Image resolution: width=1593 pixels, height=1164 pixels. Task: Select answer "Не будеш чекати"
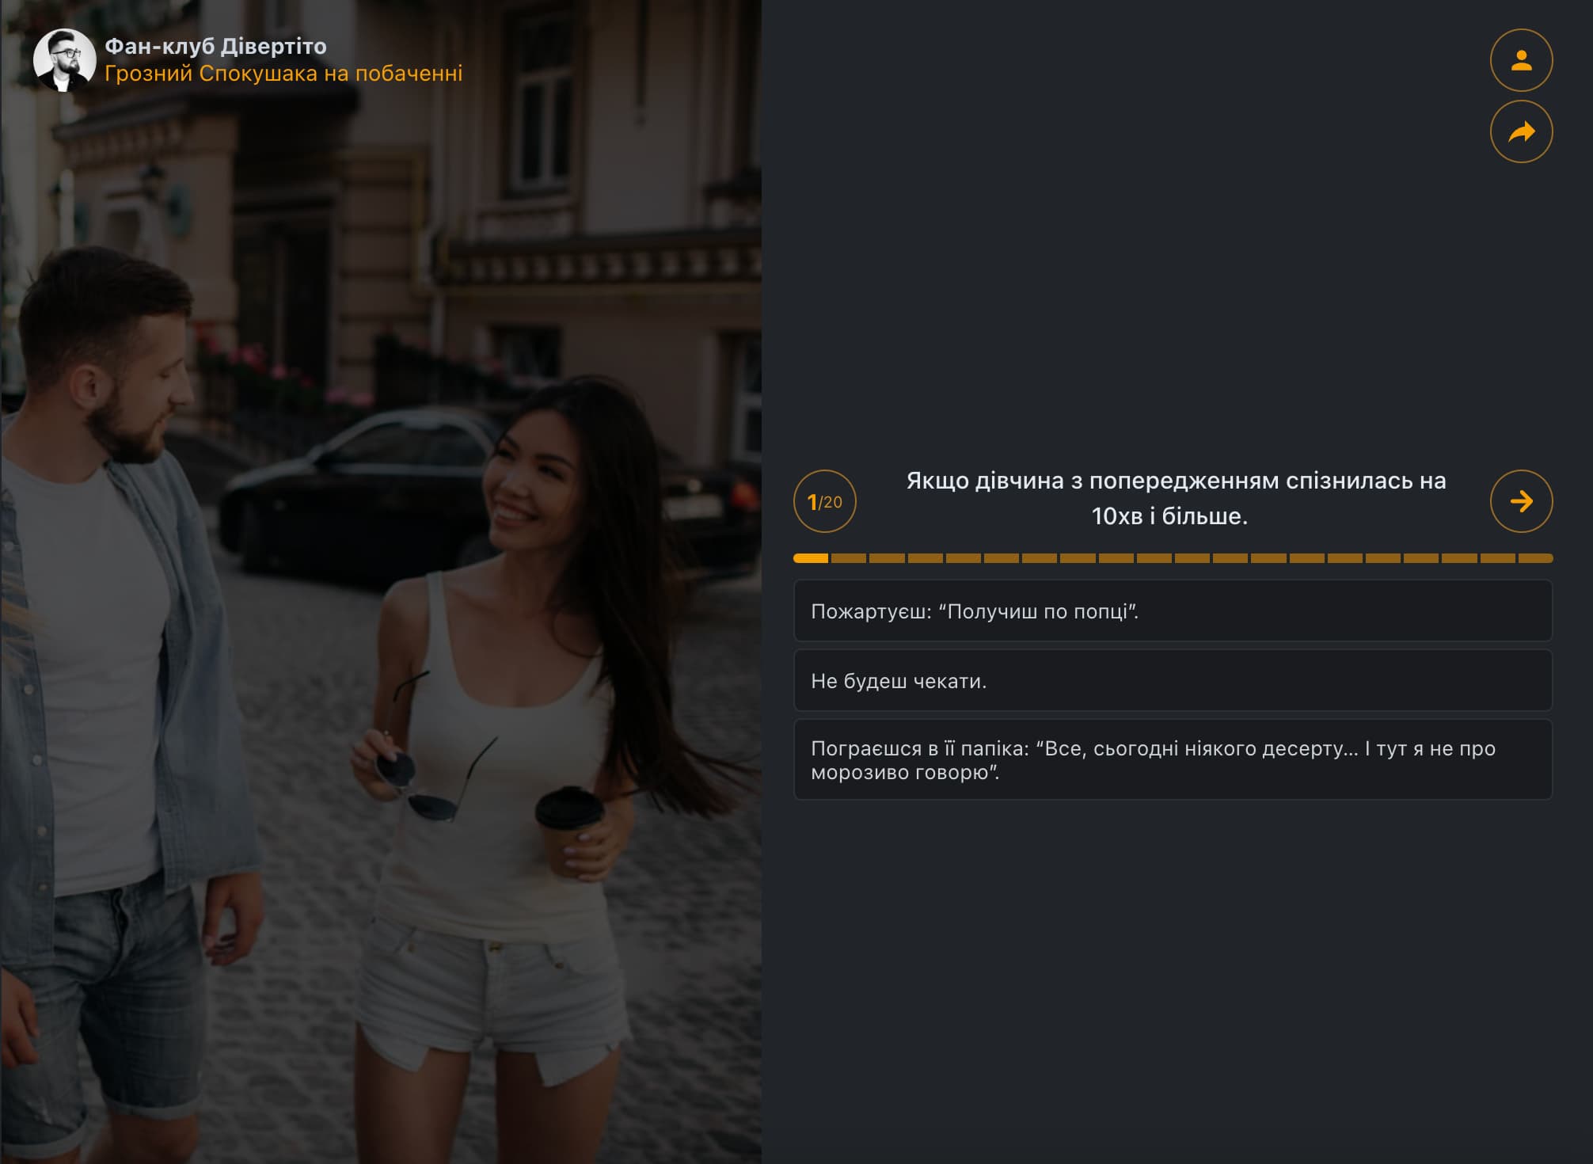[1174, 681]
